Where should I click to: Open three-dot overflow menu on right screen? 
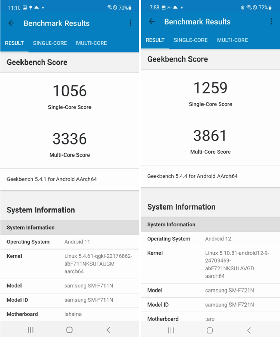(x=271, y=22)
